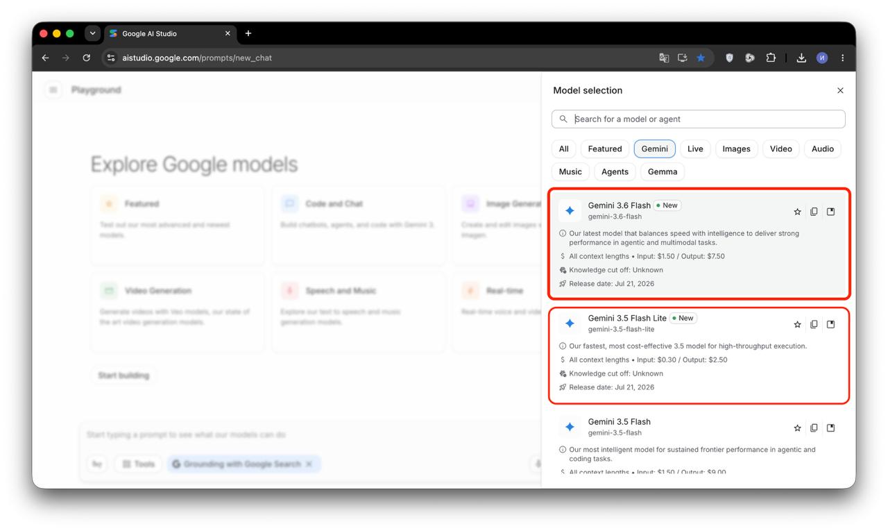This screenshot has height=531, width=888.
Task: Open Gemini 3.6 Flash details in new window
Action: (x=830, y=212)
